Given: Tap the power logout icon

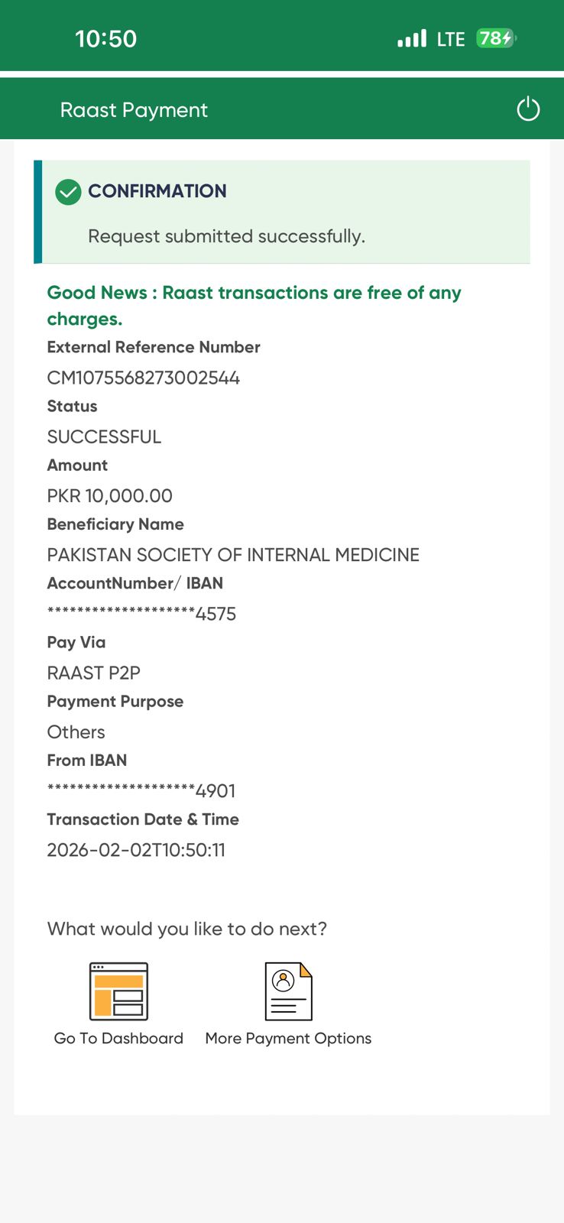Looking at the screenshot, I should (x=528, y=109).
